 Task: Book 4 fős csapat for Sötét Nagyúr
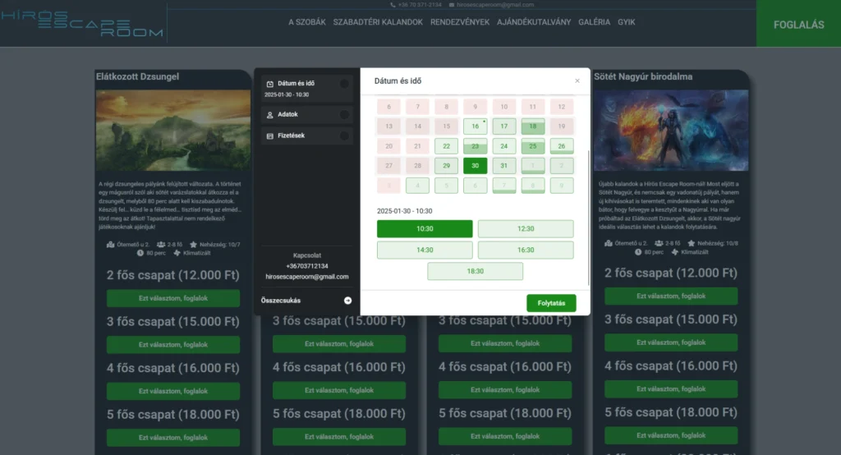click(671, 389)
